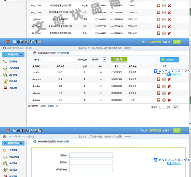Open edit icon for supplier GZ_GYS002
The width and height of the screenshot is (191, 177).
(164, 12)
